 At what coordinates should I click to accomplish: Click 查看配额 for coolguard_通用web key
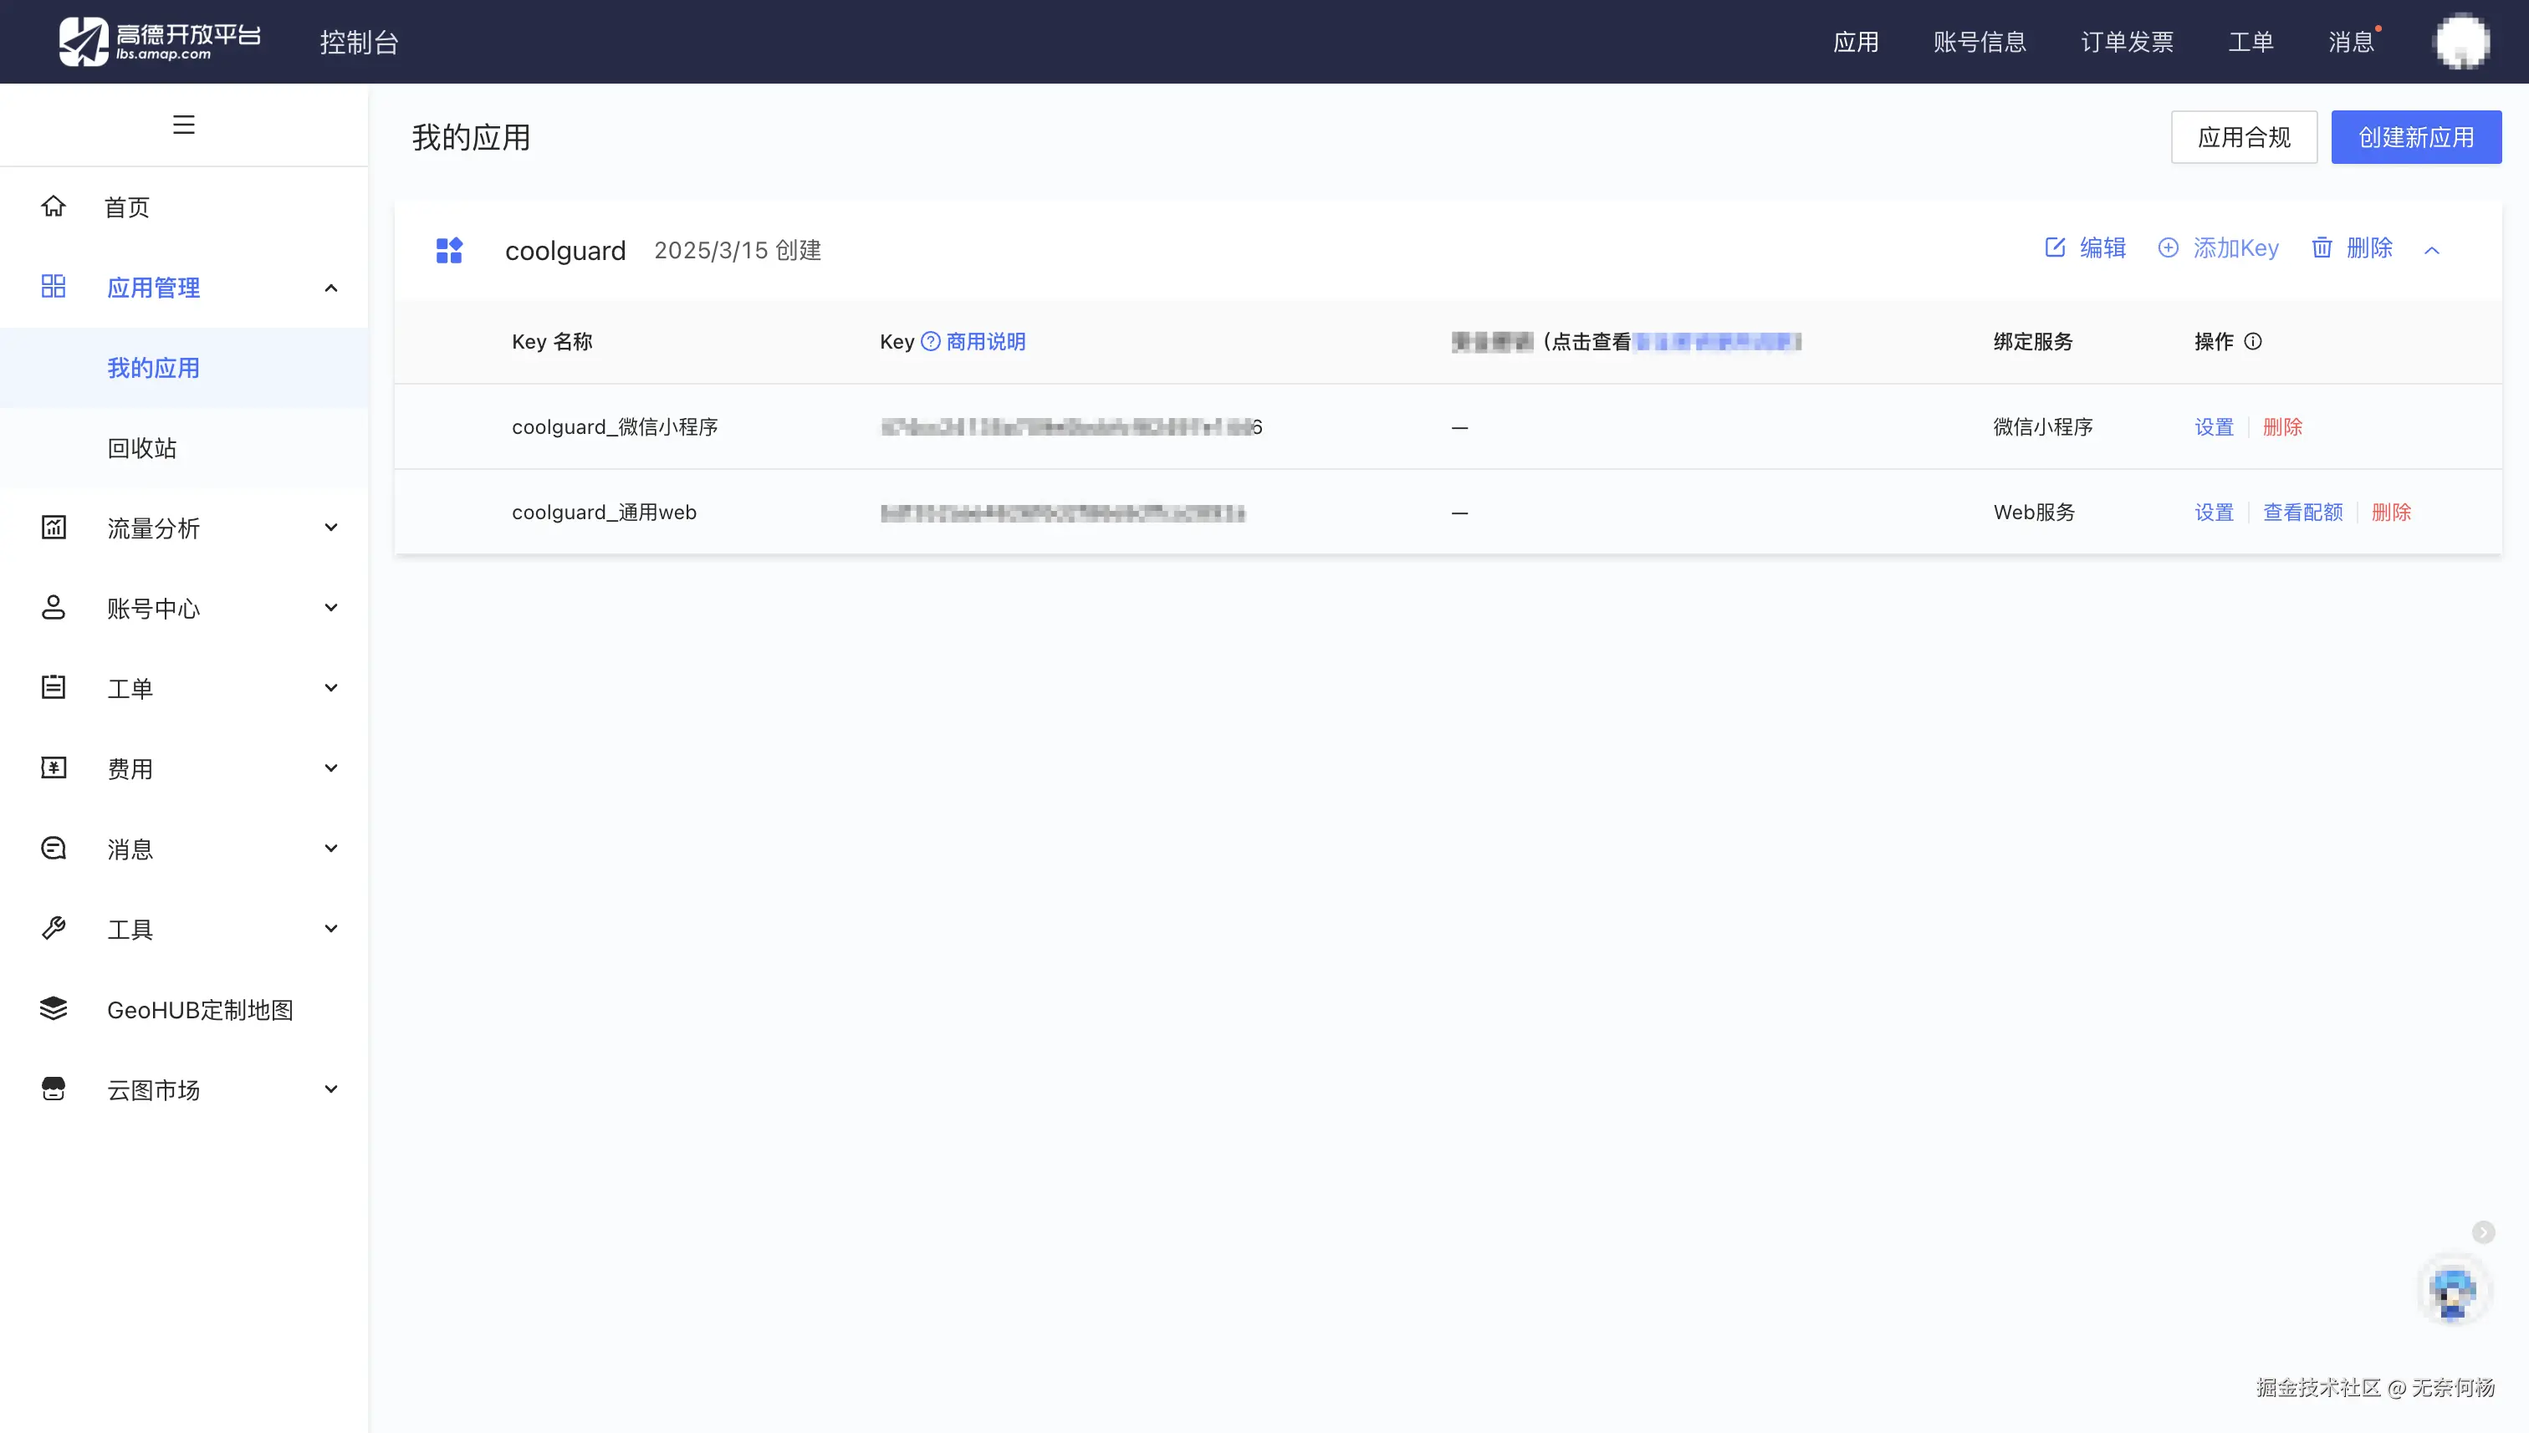pos(2302,513)
